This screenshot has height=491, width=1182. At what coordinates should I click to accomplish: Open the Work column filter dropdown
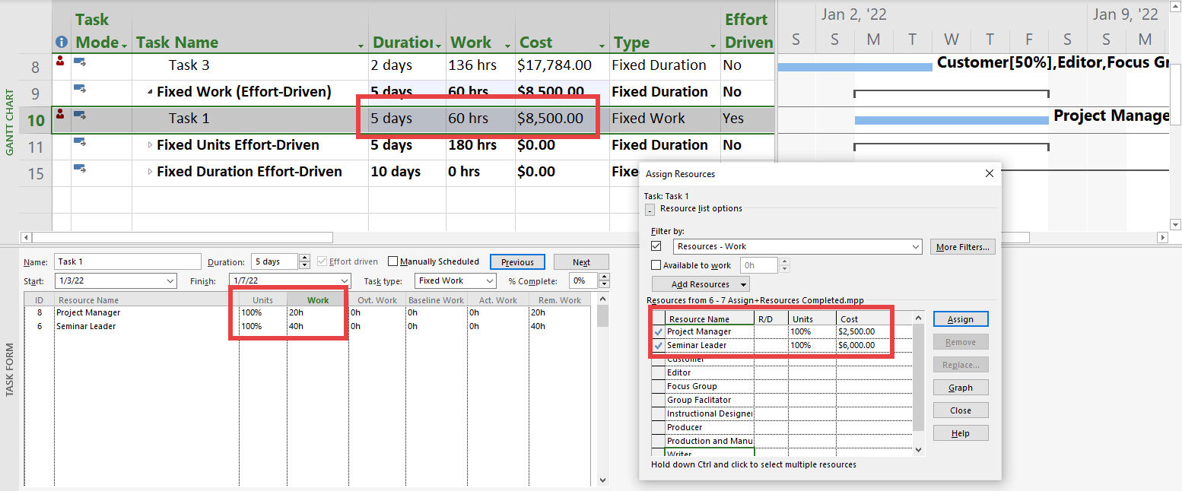506,45
